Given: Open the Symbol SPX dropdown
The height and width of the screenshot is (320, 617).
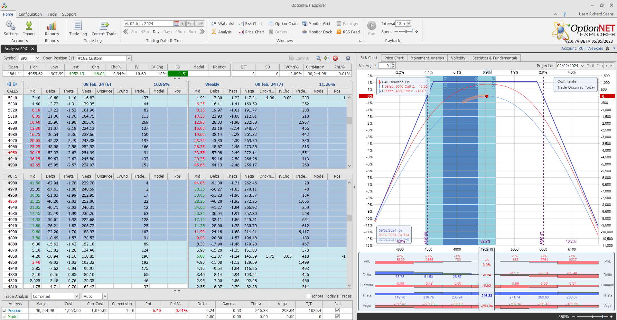Looking at the screenshot, I should (x=37, y=58).
